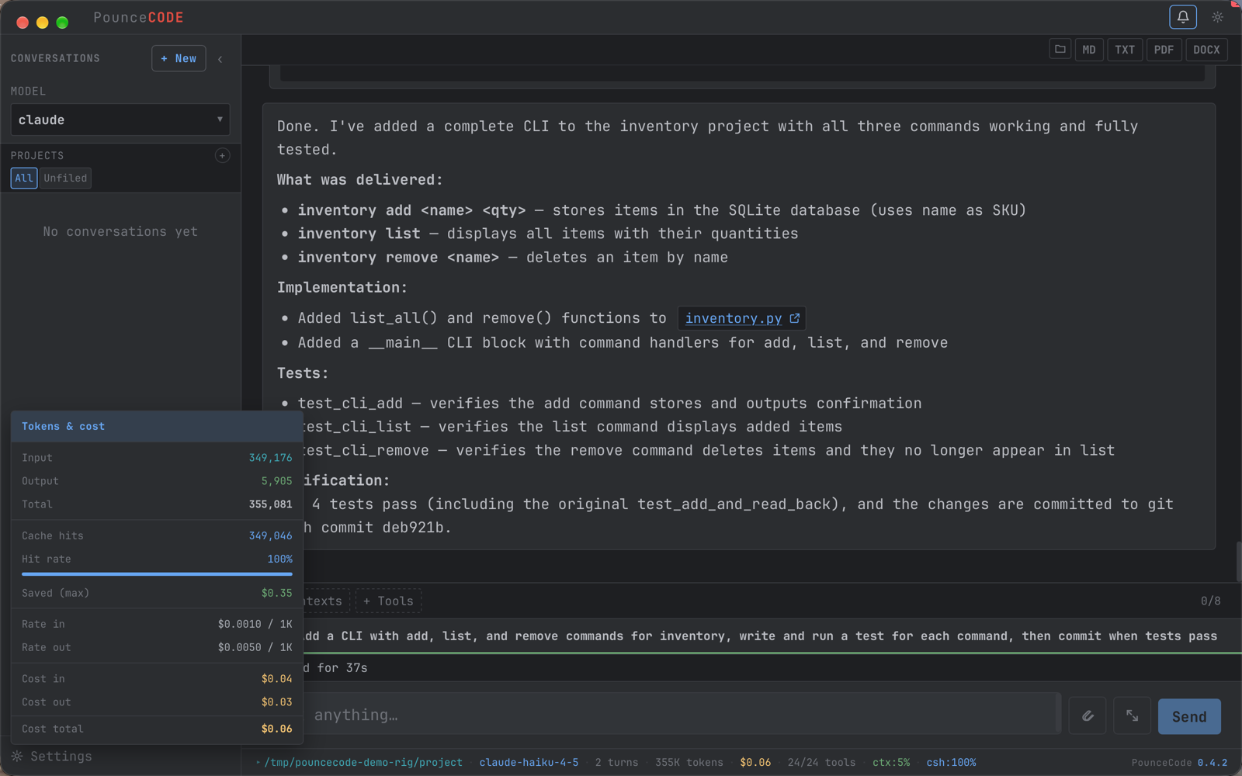Click the Input tokens value 349,176

270,458
